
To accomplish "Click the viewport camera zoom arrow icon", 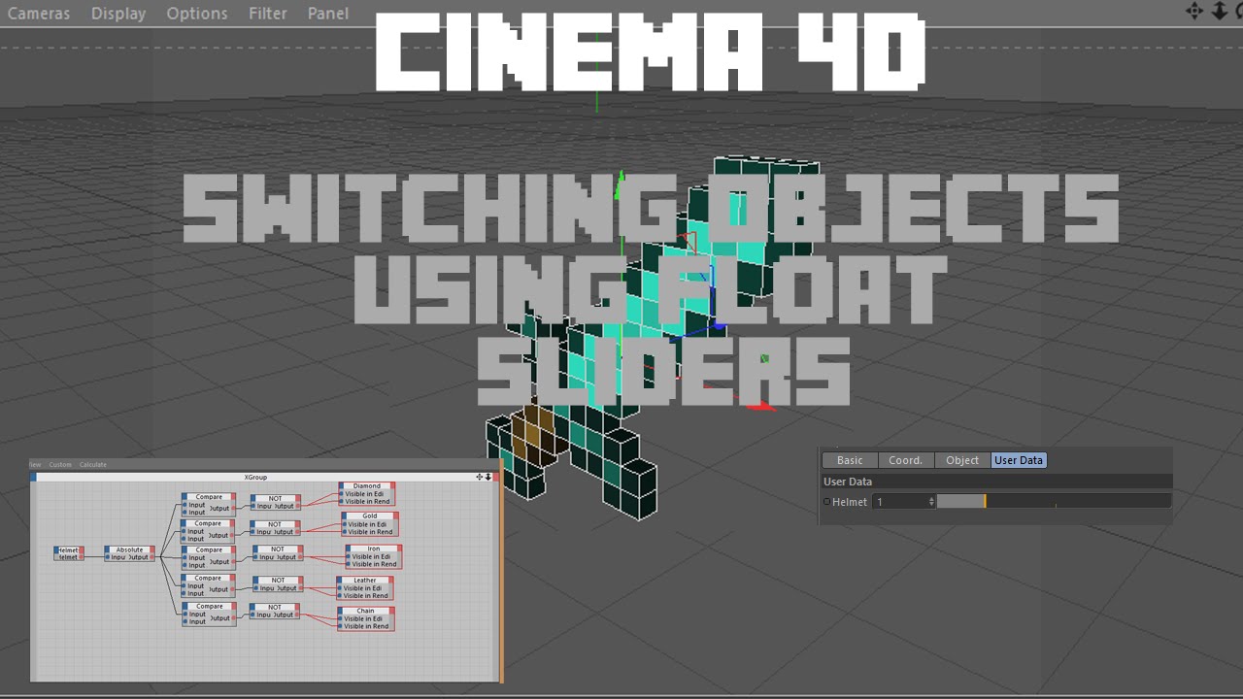I will (1220, 12).
